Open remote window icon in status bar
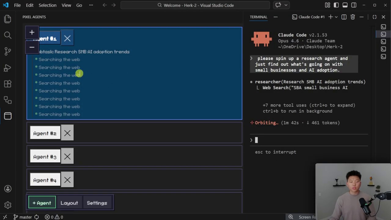The width and height of the screenshot is (391, 220). pyautogui.click(x=5, y=217)
